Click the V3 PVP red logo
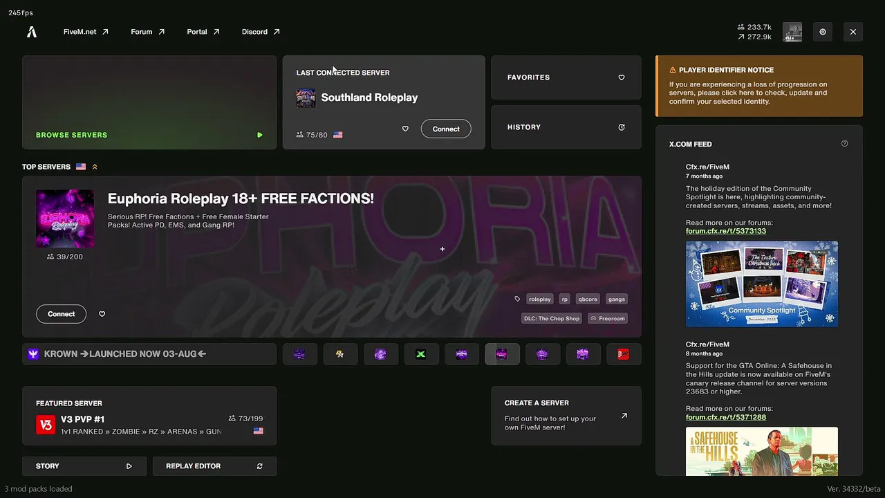Viewport: 885px width, 498px height. point(46,425)
